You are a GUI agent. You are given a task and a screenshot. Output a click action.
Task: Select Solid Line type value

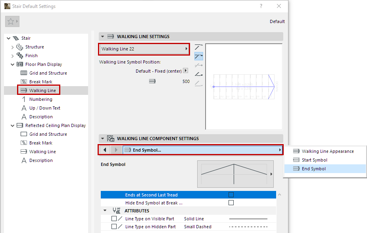[x=194, y=219]
